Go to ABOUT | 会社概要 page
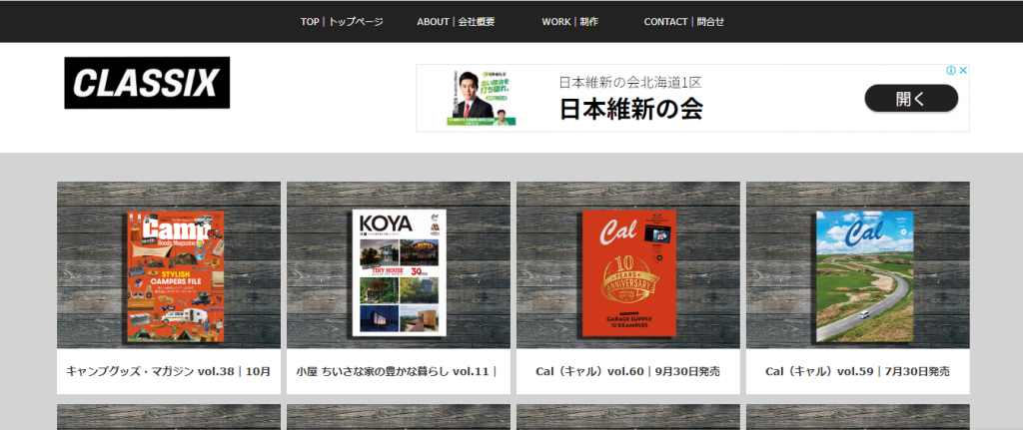This screenshot has width=1023, height=430. coord(456,22)
